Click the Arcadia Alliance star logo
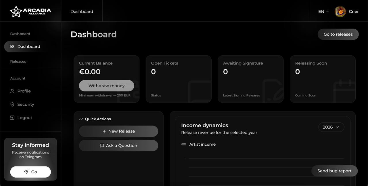 point(16,12)
